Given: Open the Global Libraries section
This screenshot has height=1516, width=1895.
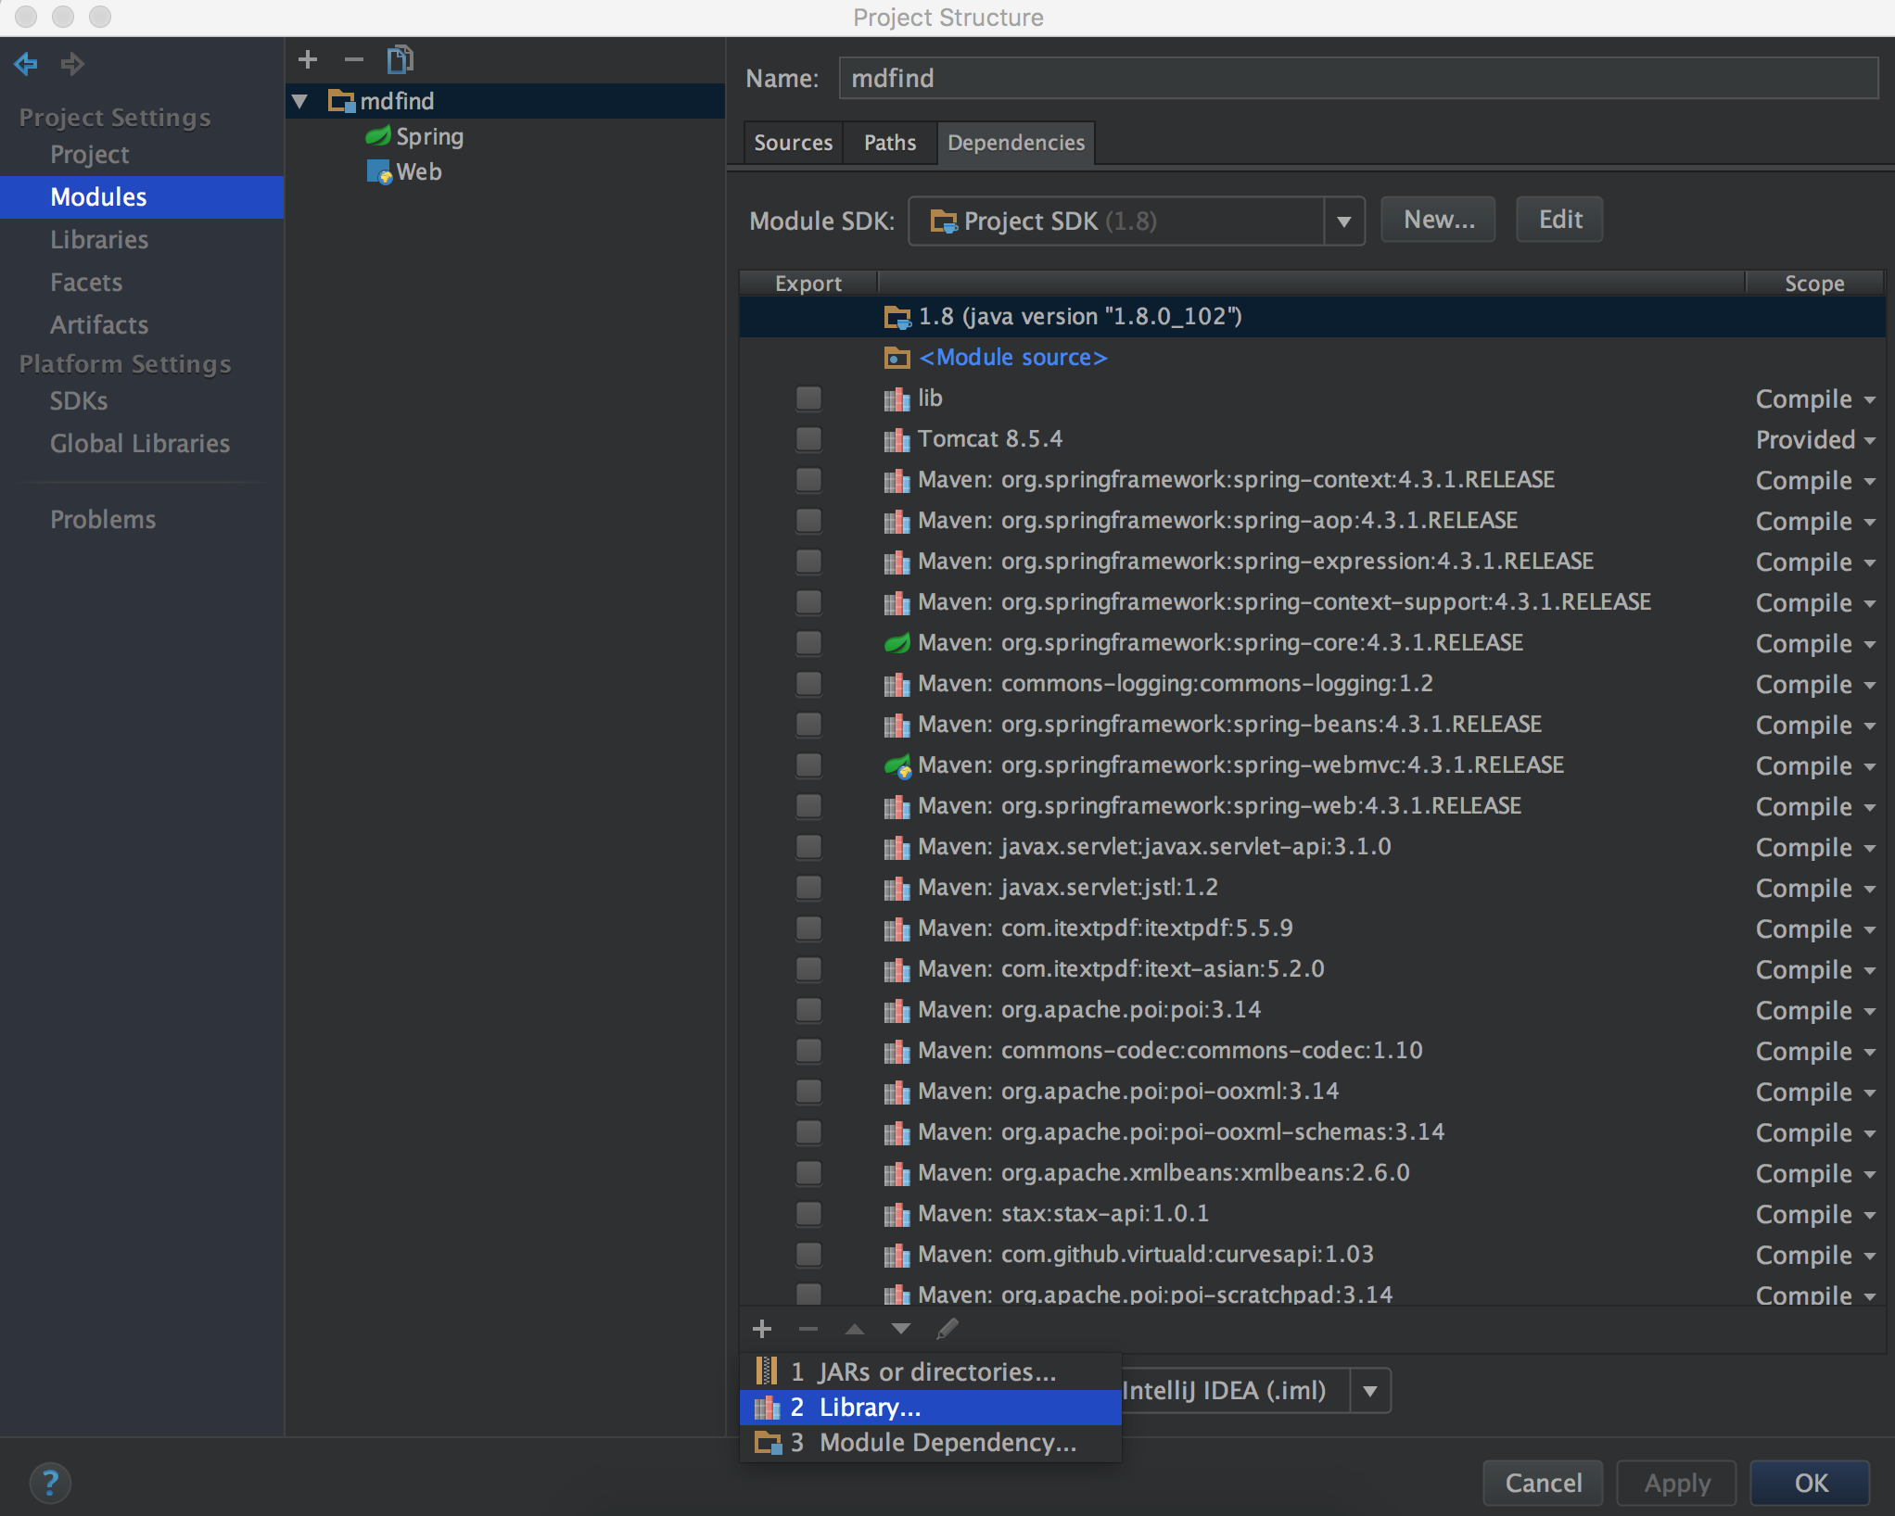Looking at the screenshot, I should pos(140,444).
